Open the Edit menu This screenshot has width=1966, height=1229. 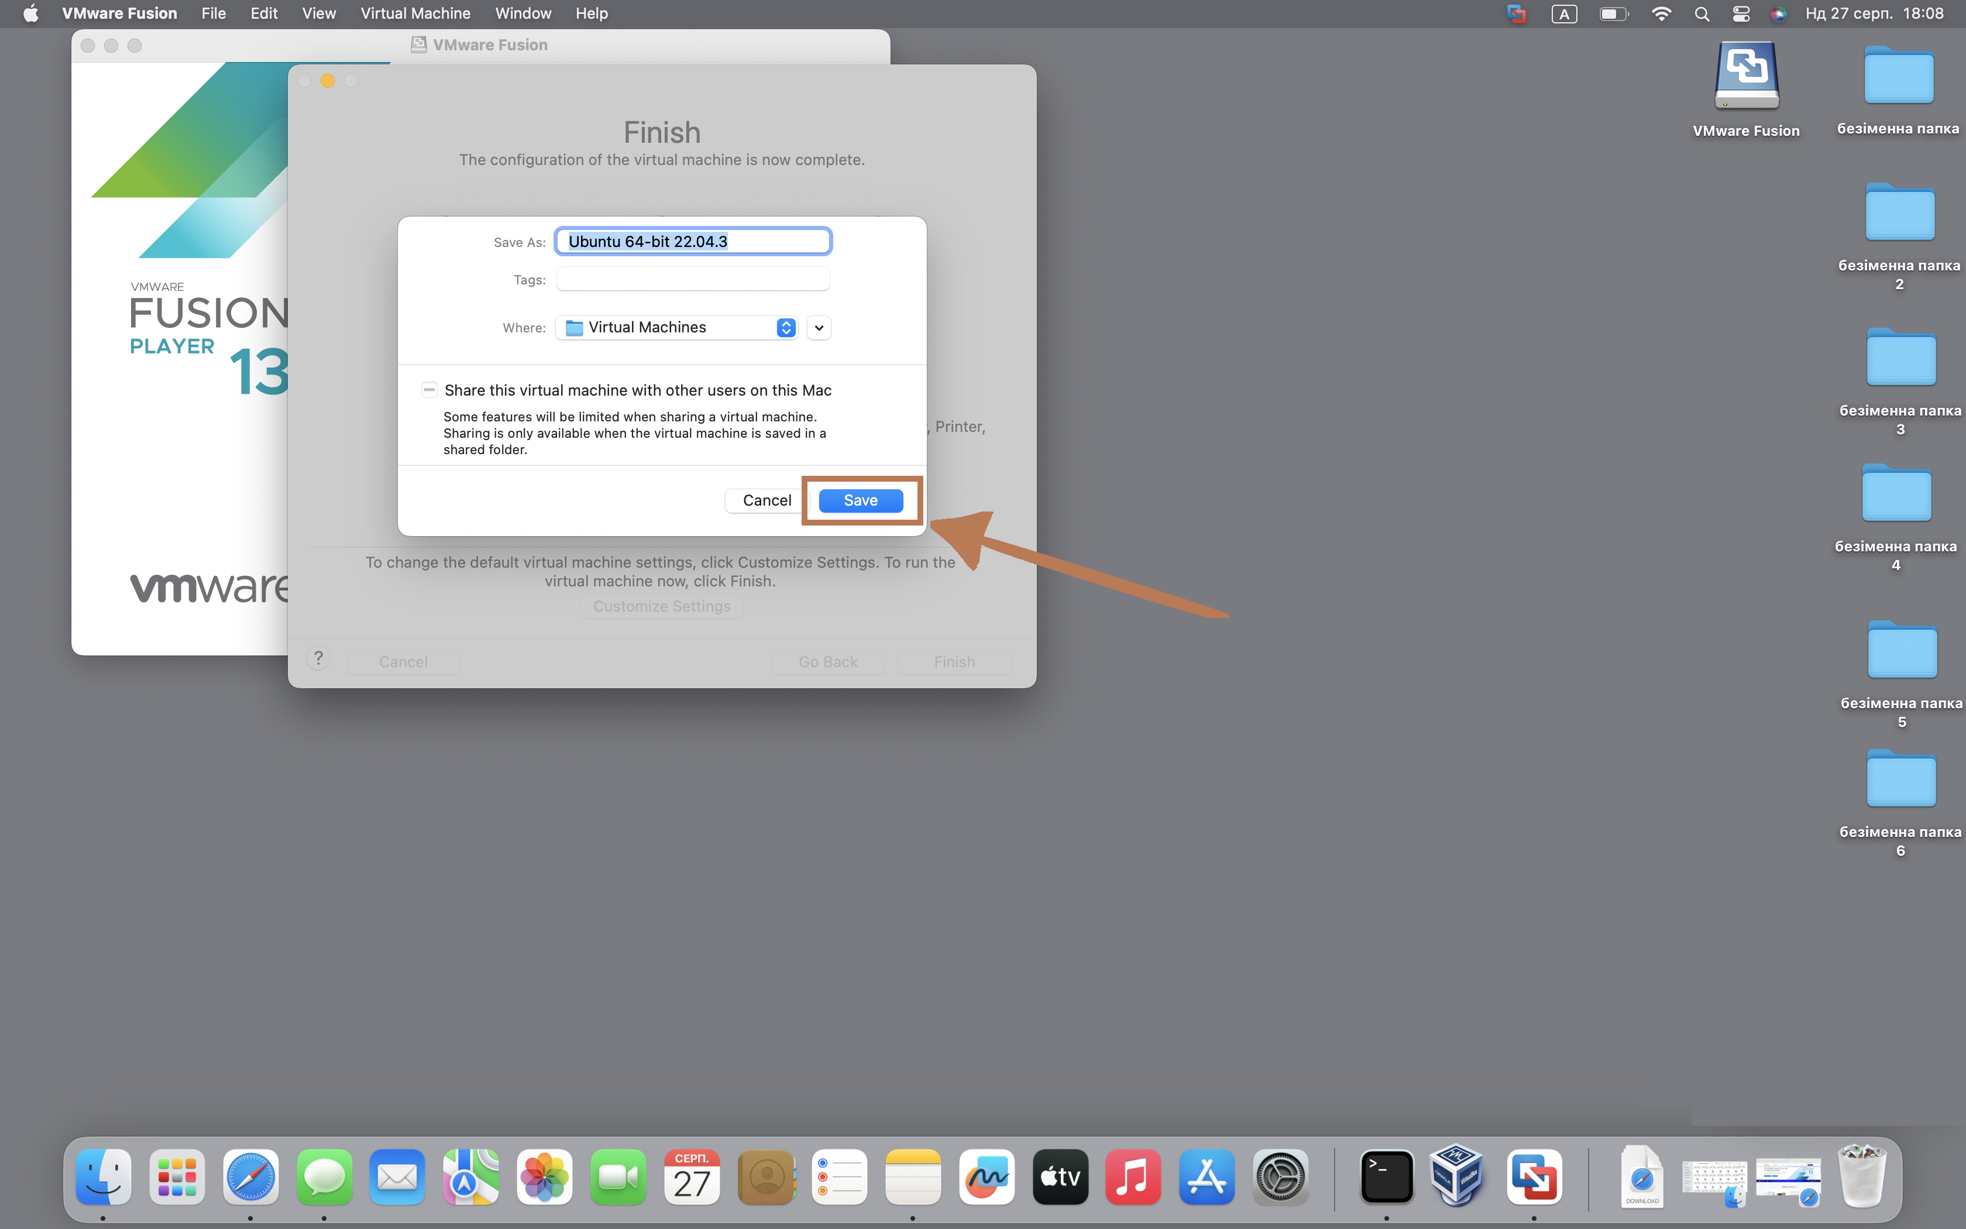(264, 13)
